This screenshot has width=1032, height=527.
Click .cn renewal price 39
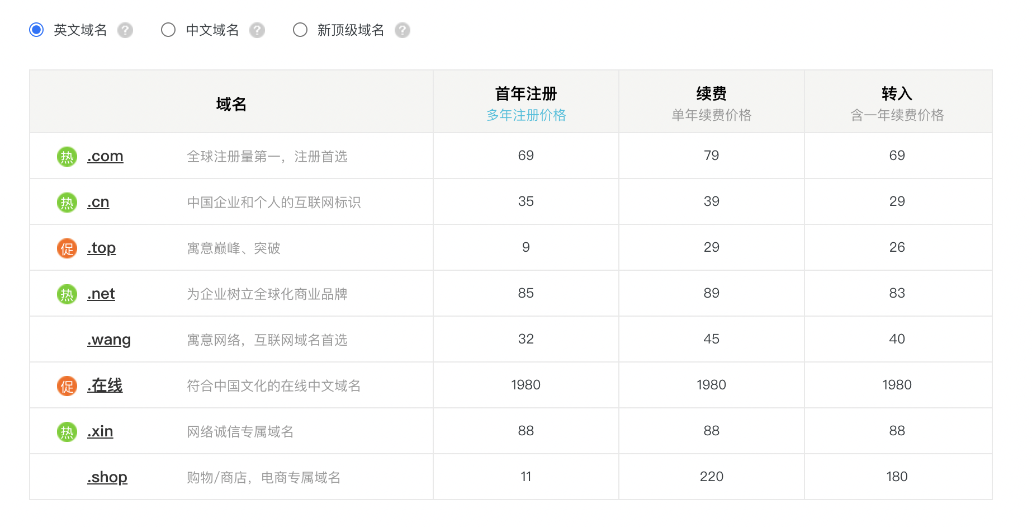click(712, 201)
